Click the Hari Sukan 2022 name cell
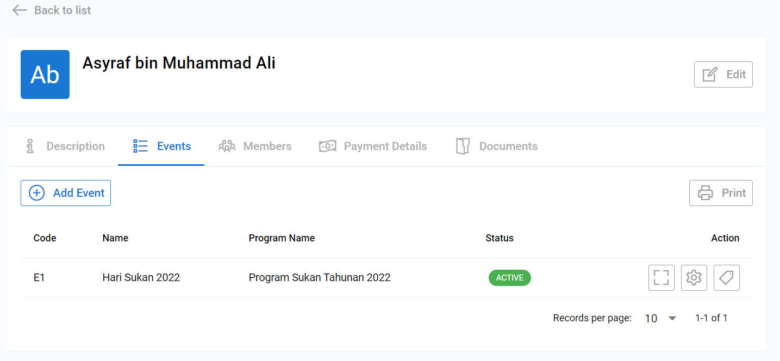 pyautogui.click(x=141, y=278)
